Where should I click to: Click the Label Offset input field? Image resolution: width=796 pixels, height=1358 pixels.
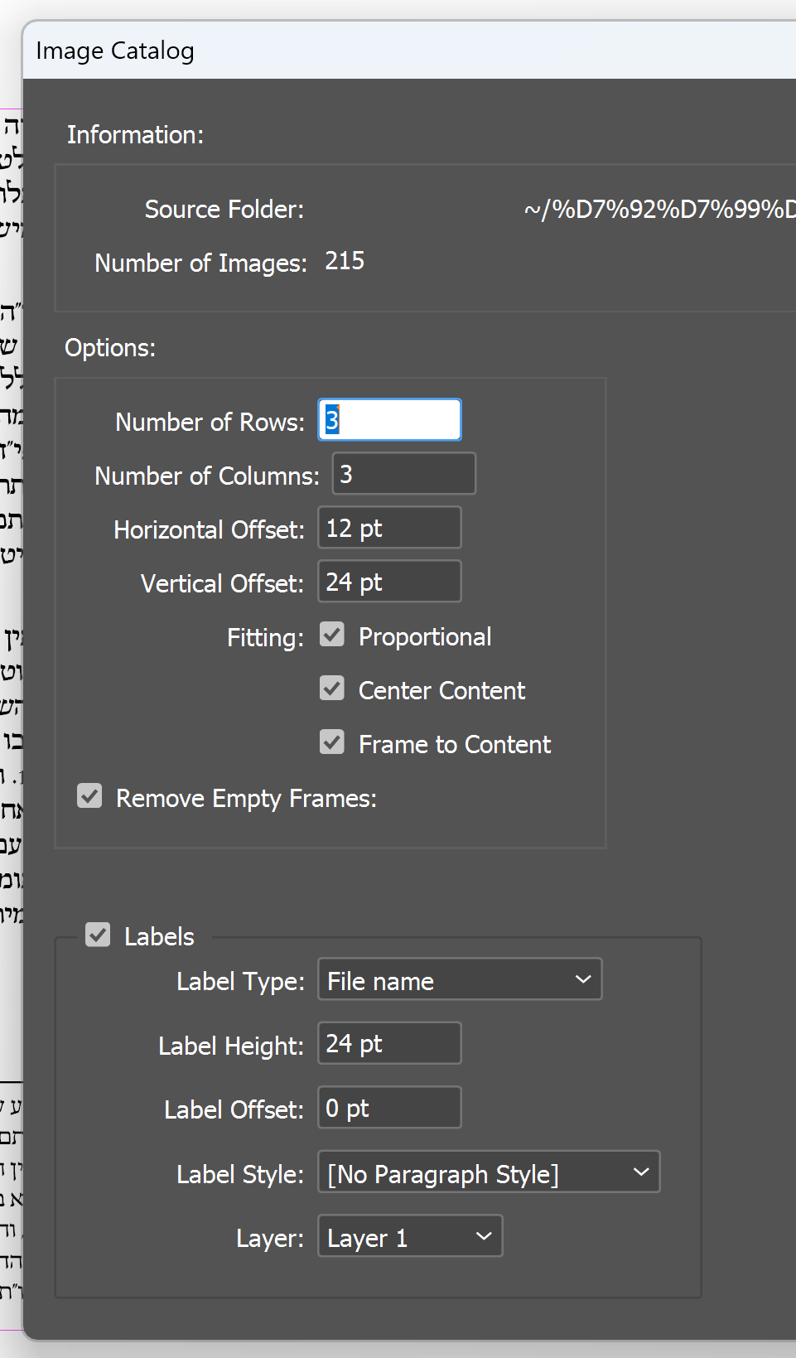pos(389,1108)
